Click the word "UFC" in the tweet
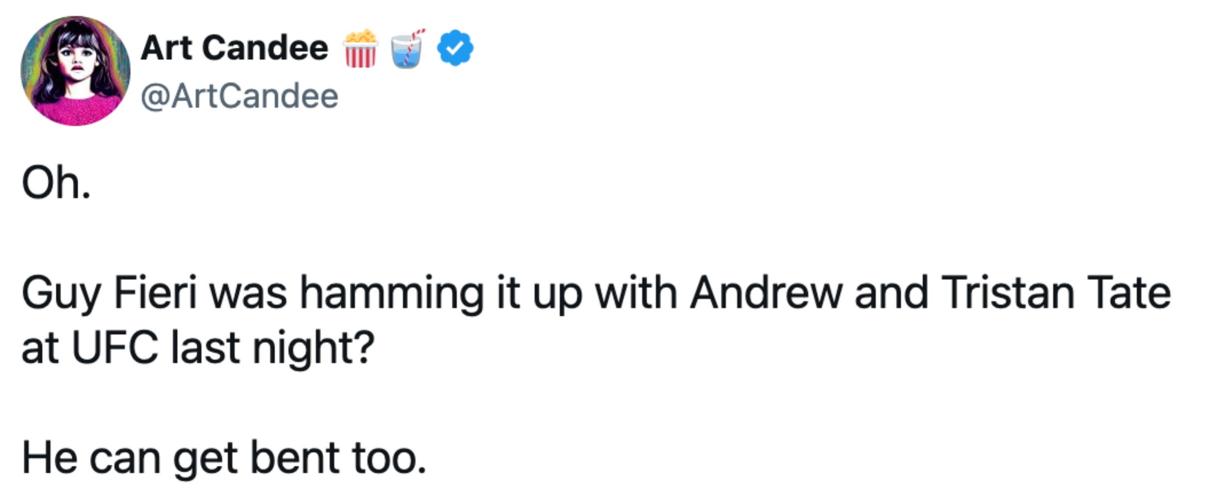 [115, 348]
